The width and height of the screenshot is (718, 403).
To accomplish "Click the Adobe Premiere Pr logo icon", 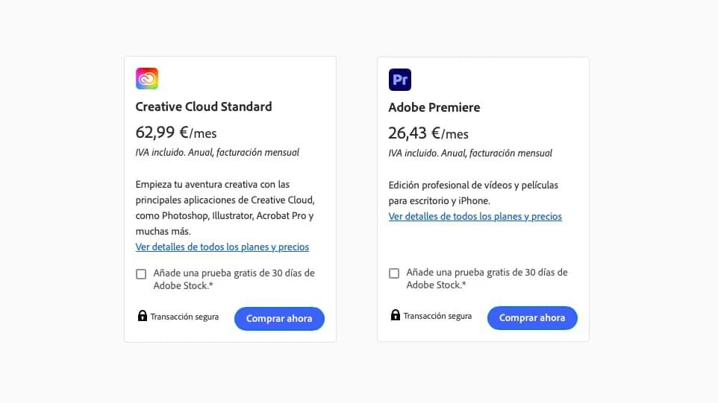I will 400,80.
